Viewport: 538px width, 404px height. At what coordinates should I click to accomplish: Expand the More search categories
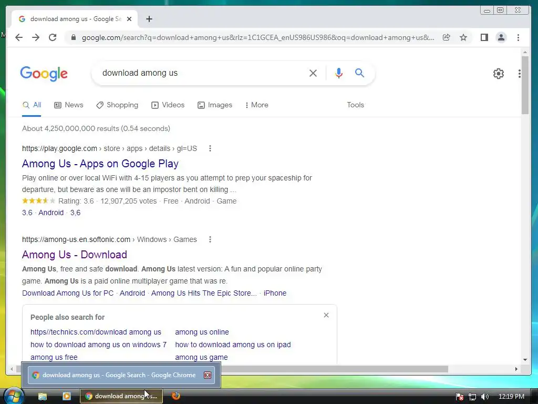coord(256,105)
